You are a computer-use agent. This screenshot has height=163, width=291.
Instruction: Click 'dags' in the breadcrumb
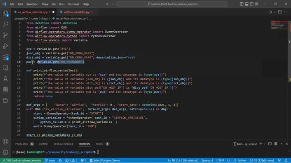(x=45, y=19)
